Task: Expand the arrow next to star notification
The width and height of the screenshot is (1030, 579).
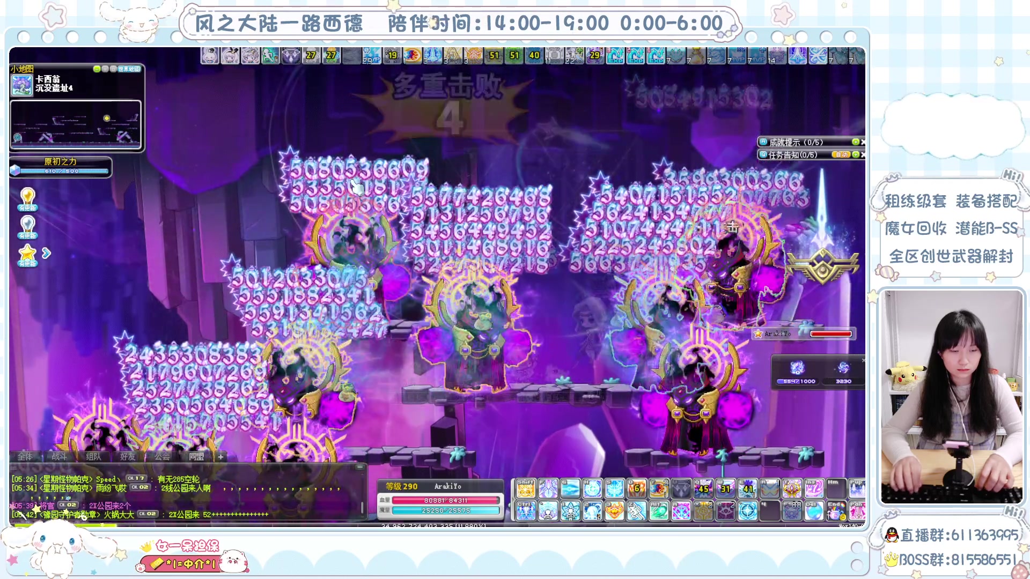Action: click(x=46, y=253)
